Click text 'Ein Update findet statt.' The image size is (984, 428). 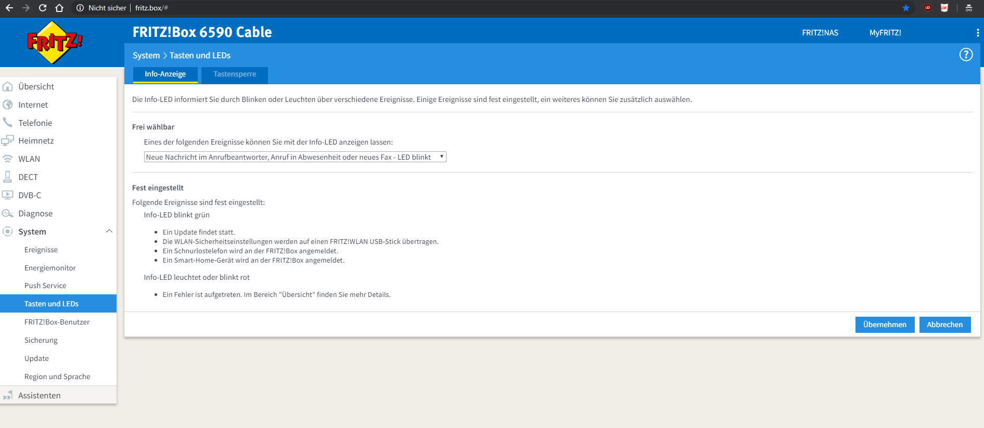199,232
